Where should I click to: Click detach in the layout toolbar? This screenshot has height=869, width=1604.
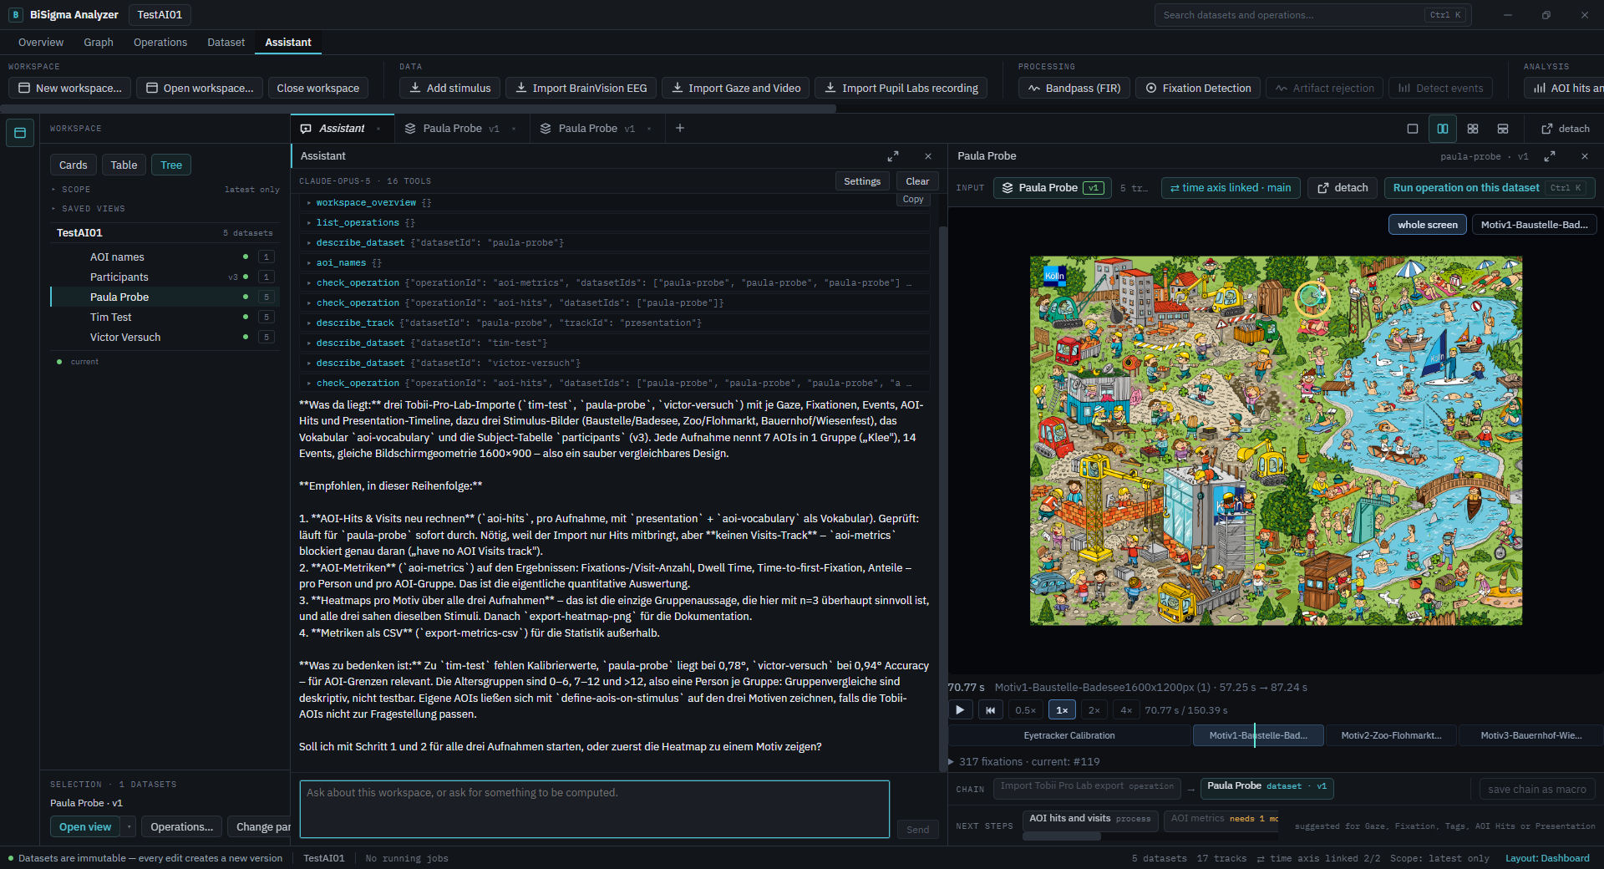point(1566,129)
